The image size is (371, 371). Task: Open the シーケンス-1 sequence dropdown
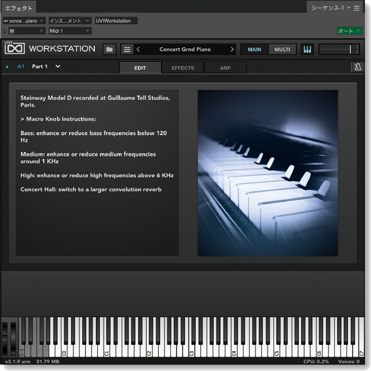coord(331,8)
